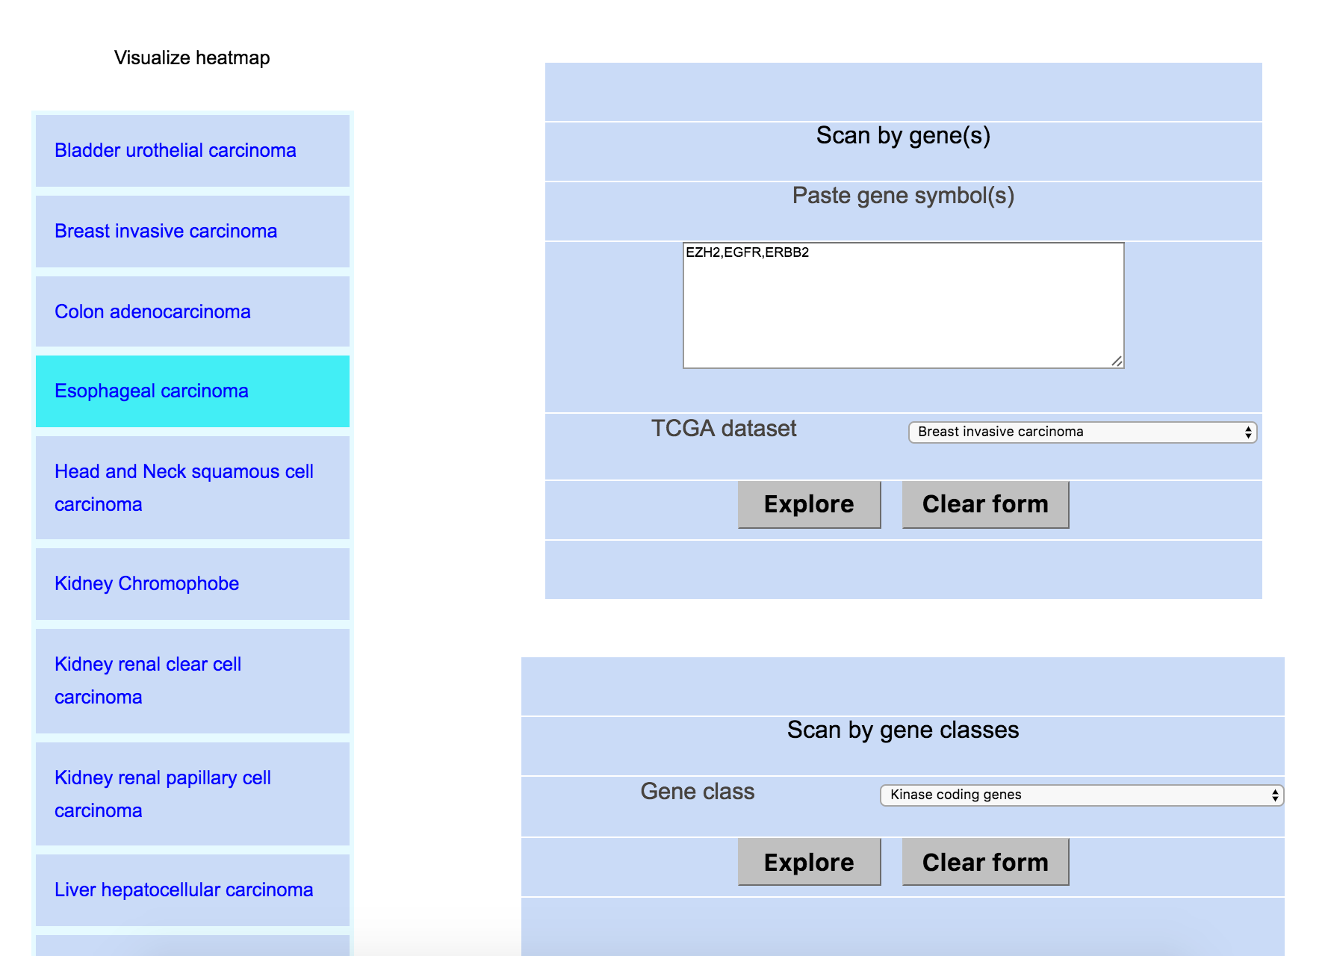Choose Kidney Chromophobe from the heatmap list
This screenshot has width=1328, height=956.
coord(146,583)
